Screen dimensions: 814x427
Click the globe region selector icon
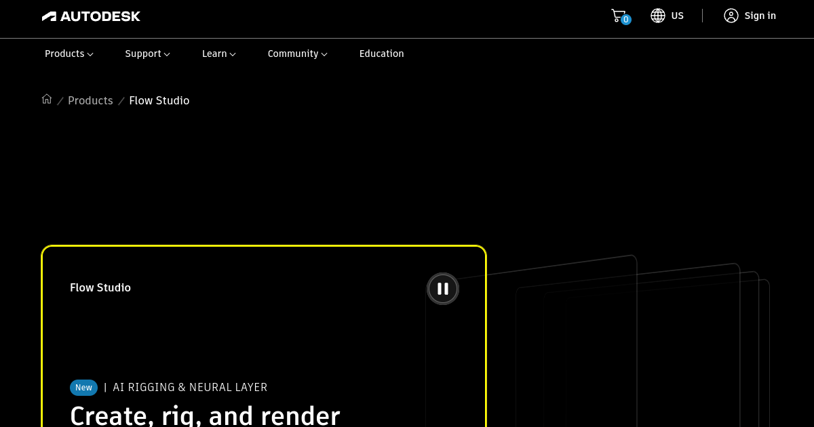(x=657, y=16)
